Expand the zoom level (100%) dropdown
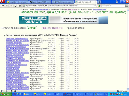The width and height of the screenshot is (129, 96). [123, 91]
